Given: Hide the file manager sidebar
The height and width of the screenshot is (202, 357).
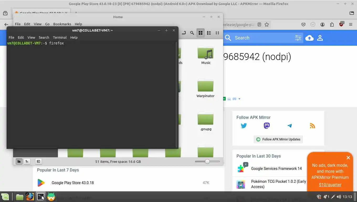Looking at the screenshot, I should pos(38,161).
